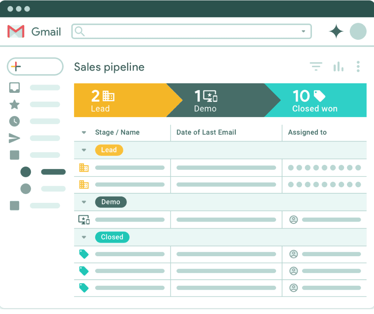Click the monitor icon in Demo banner
This screenshot has height=314, width=374.
(210, 96)
